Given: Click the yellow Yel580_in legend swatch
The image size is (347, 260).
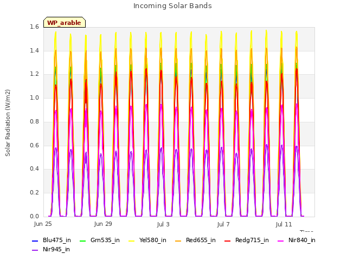Looking at the screenshot, I should (x=131, y=241).
